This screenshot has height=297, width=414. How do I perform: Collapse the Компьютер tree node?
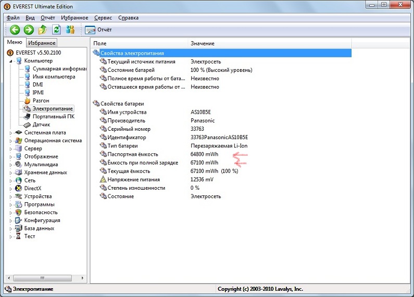(x=11, y=61)
